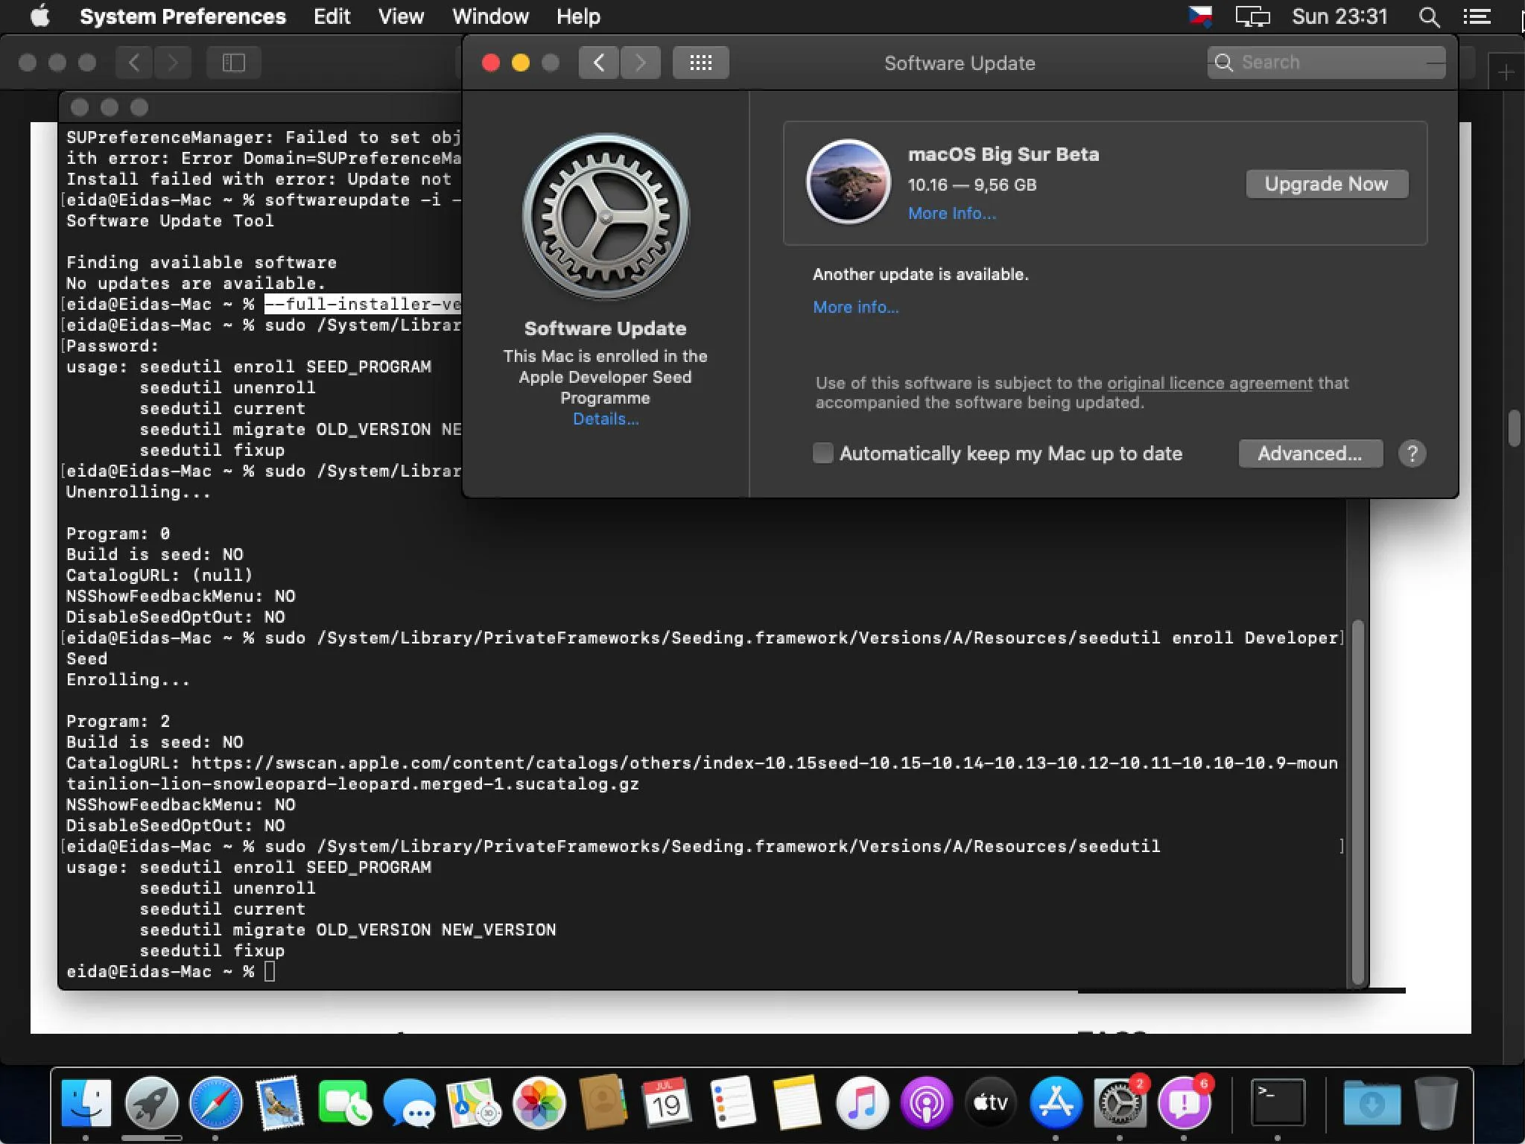Open Music in the Dock

pos(862,1103)
